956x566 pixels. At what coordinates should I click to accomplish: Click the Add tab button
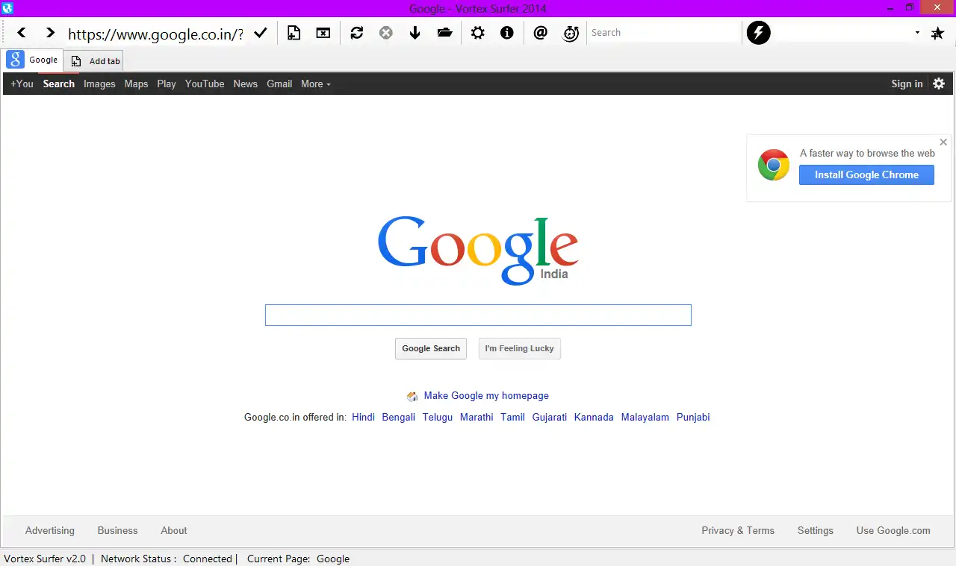click(93, 61)
